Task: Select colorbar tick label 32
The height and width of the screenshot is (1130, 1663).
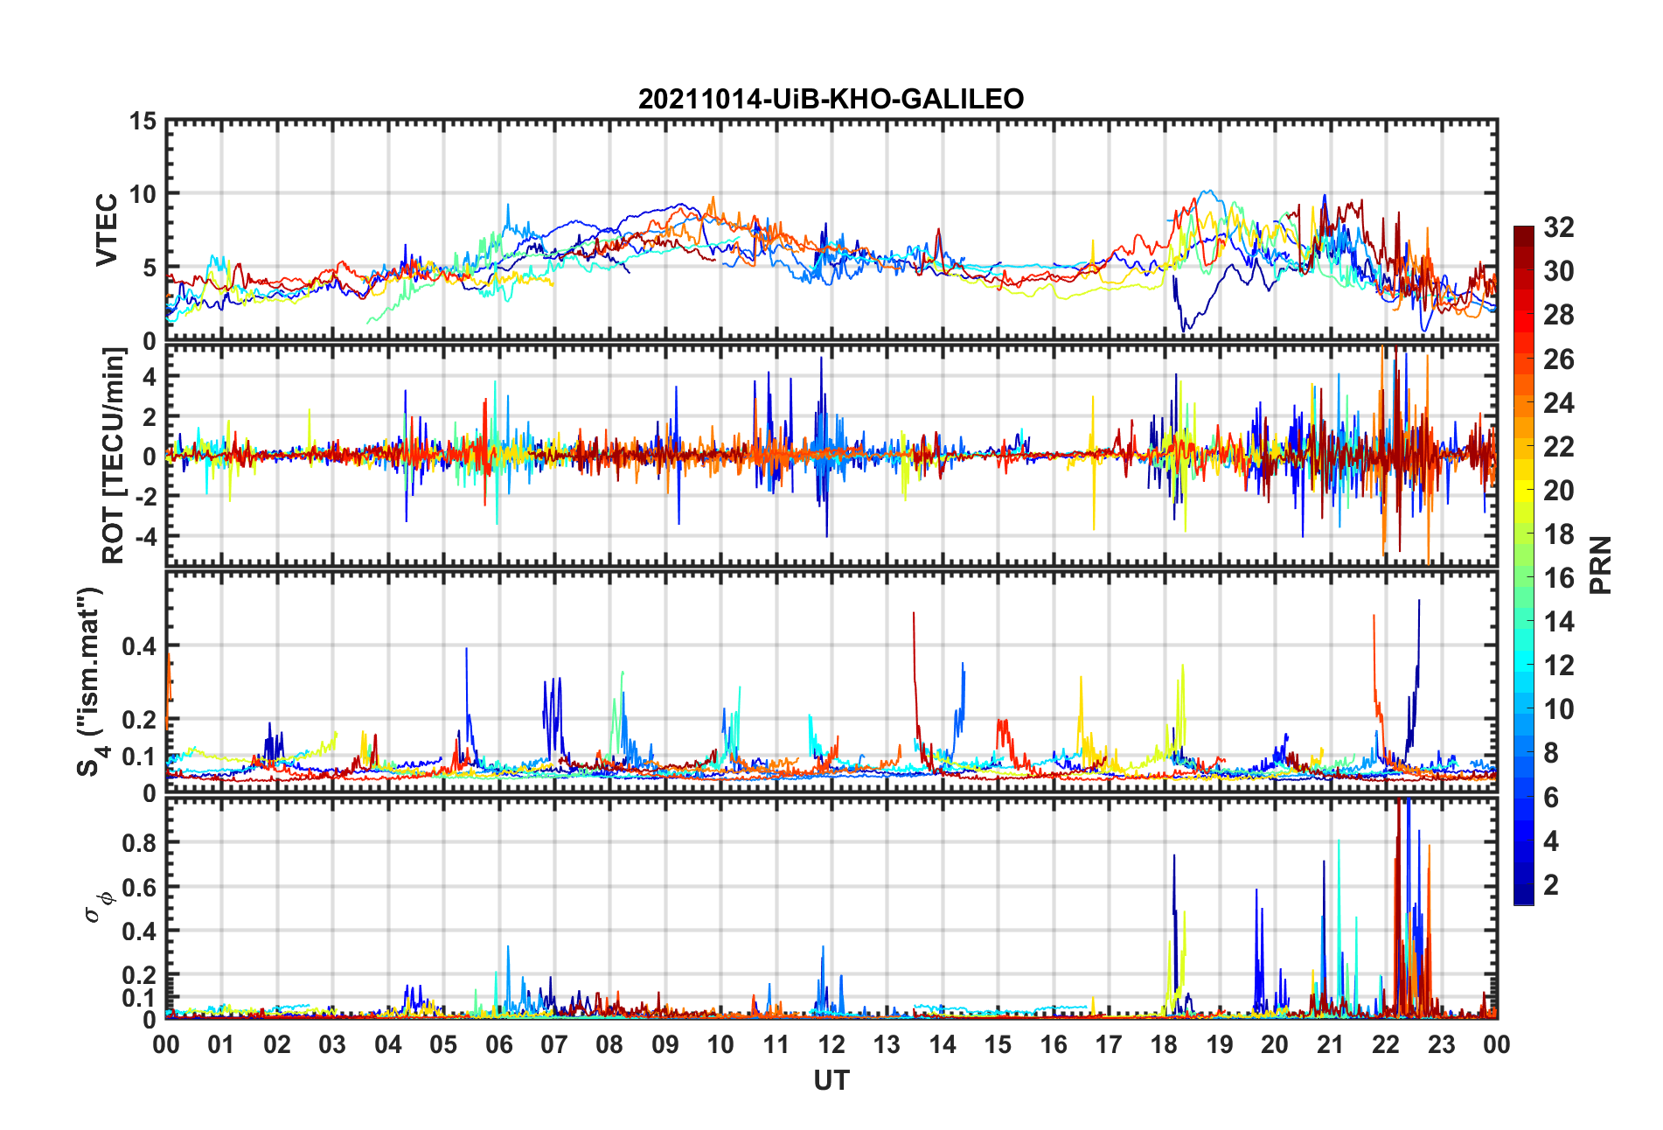Action: 1559,227
